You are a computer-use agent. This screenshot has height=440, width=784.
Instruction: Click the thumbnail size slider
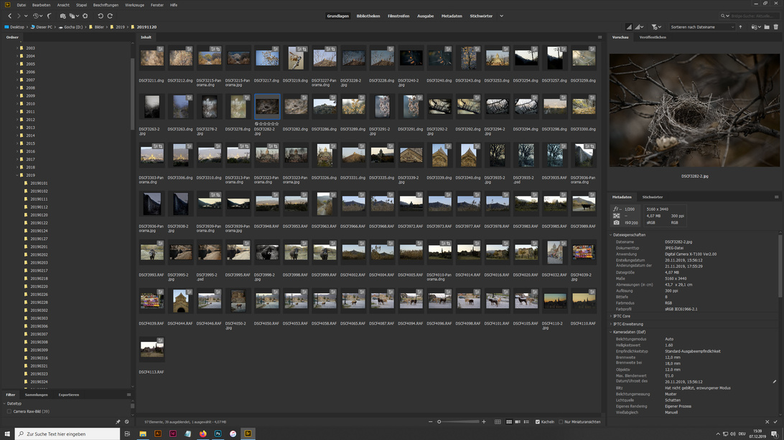tap(459, 422)
